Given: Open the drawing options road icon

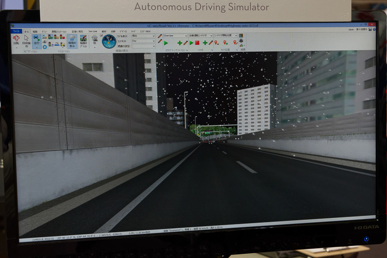Looking at the screenshot, I should coord(83,41).
